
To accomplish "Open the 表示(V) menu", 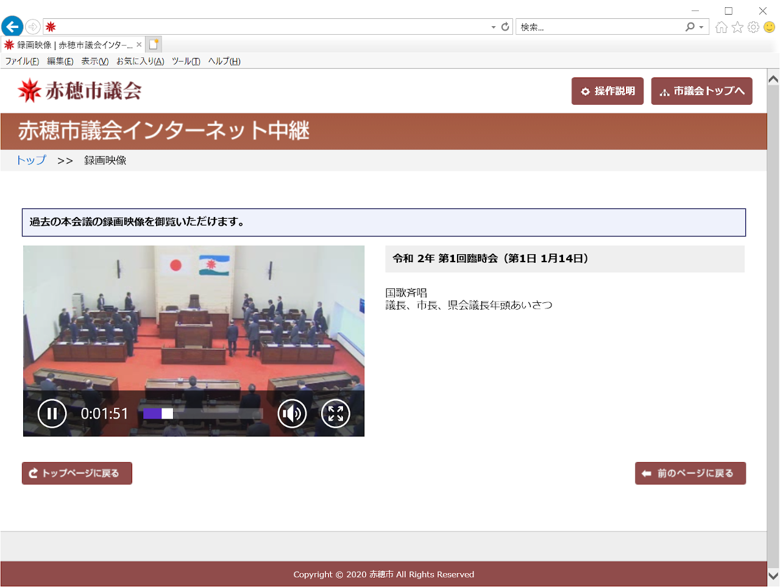I will pyautogui.click(x=95, y=61).
